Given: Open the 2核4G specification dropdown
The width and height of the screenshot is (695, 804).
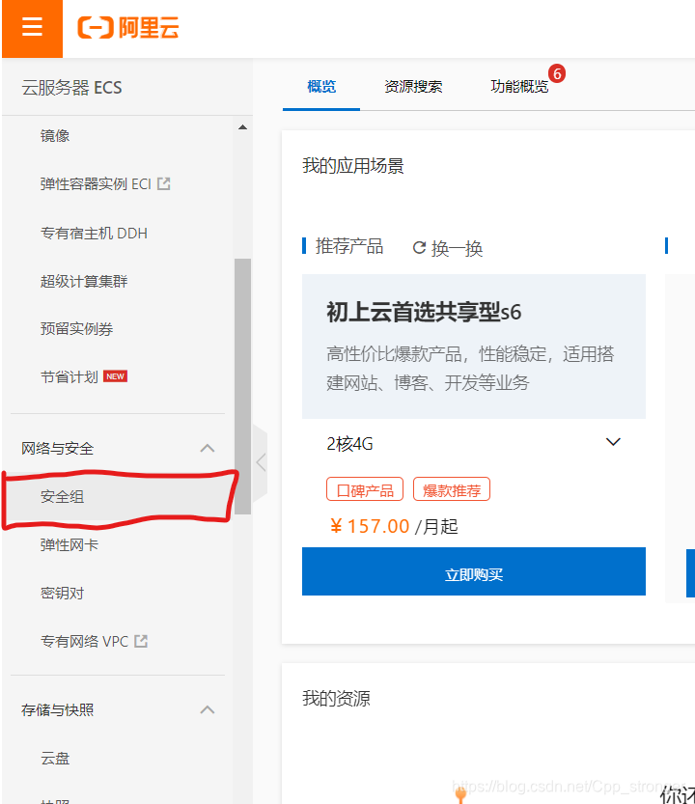Looking at the screenshot, I should (473, 443).
